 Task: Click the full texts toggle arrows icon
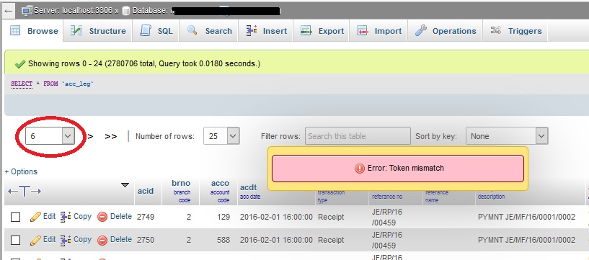pyautogui.click(x=25, y=192)
